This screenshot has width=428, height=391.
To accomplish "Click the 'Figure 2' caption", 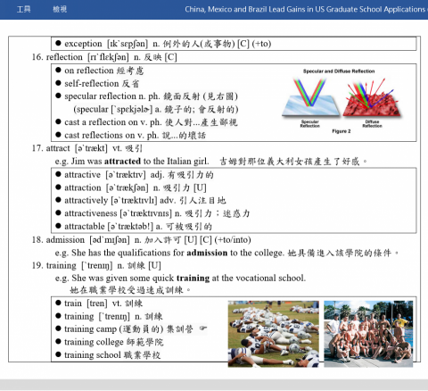I will pyautogui.click(x=342, y=131).
